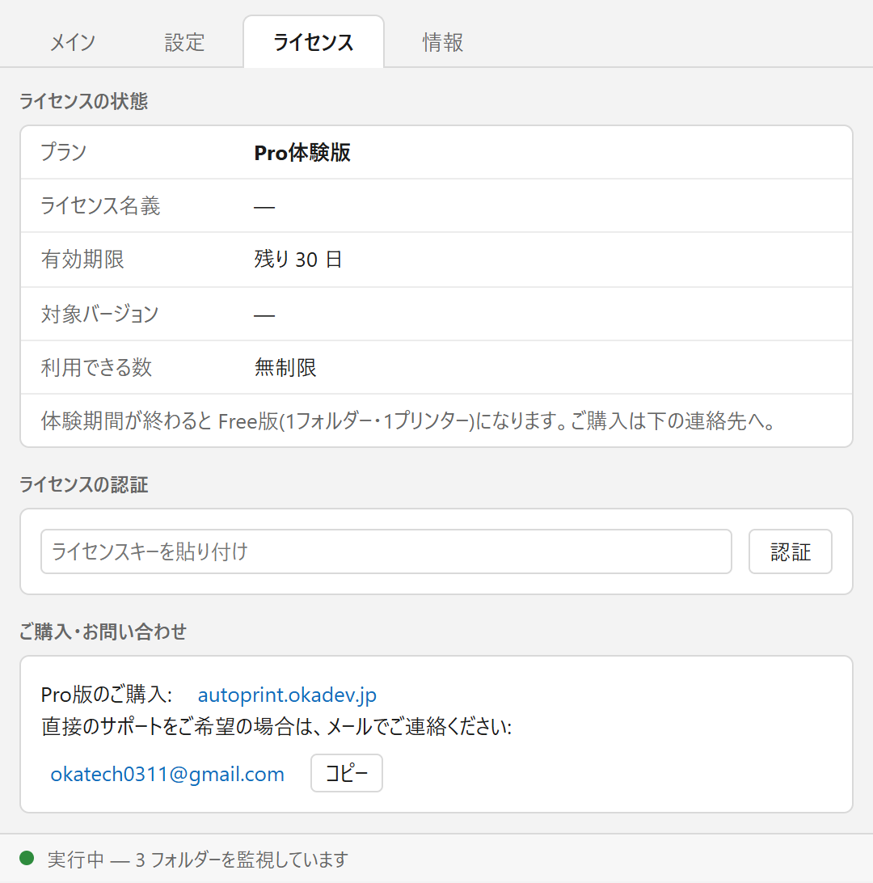Click the ご購入・お問い合わせ heading

(x=103, y=632)
